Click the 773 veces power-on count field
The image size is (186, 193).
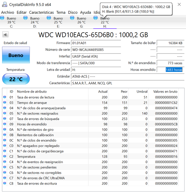[x=171, y=63]
